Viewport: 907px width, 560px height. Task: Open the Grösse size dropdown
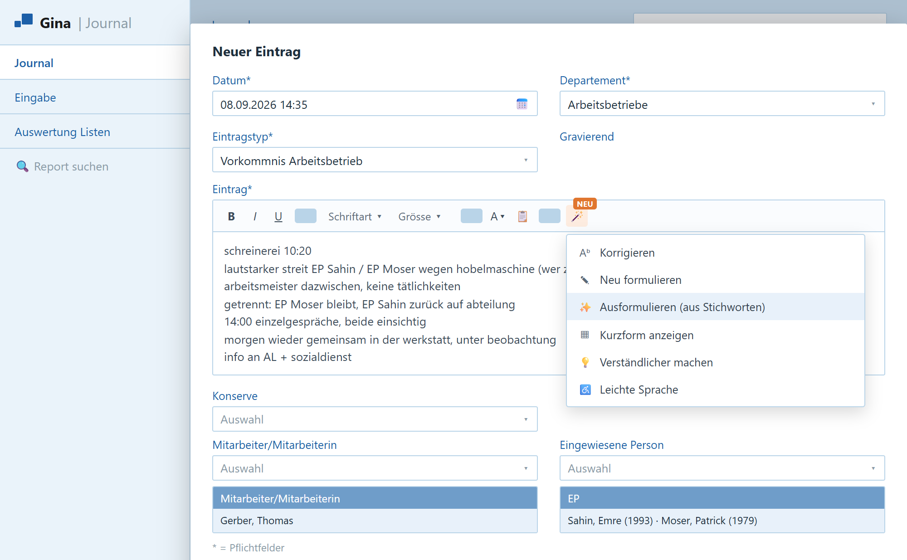pyautogui.click(x=419, y=216)
